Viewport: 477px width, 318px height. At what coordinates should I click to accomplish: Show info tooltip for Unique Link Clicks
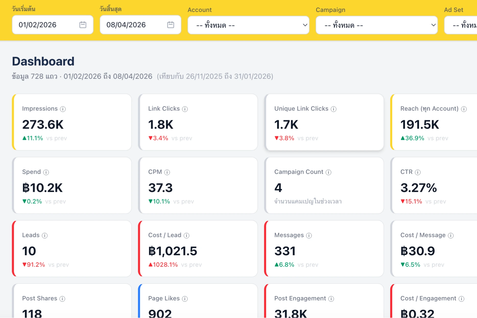tap(333, 109)
